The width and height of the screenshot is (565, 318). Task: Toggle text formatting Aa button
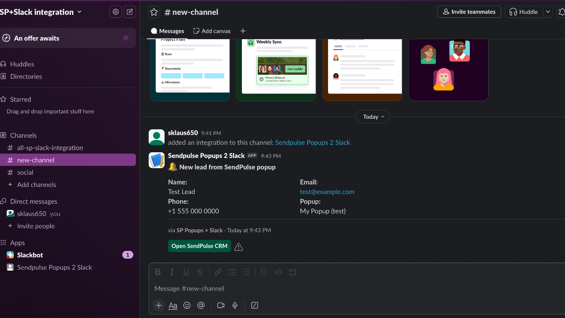173,305
